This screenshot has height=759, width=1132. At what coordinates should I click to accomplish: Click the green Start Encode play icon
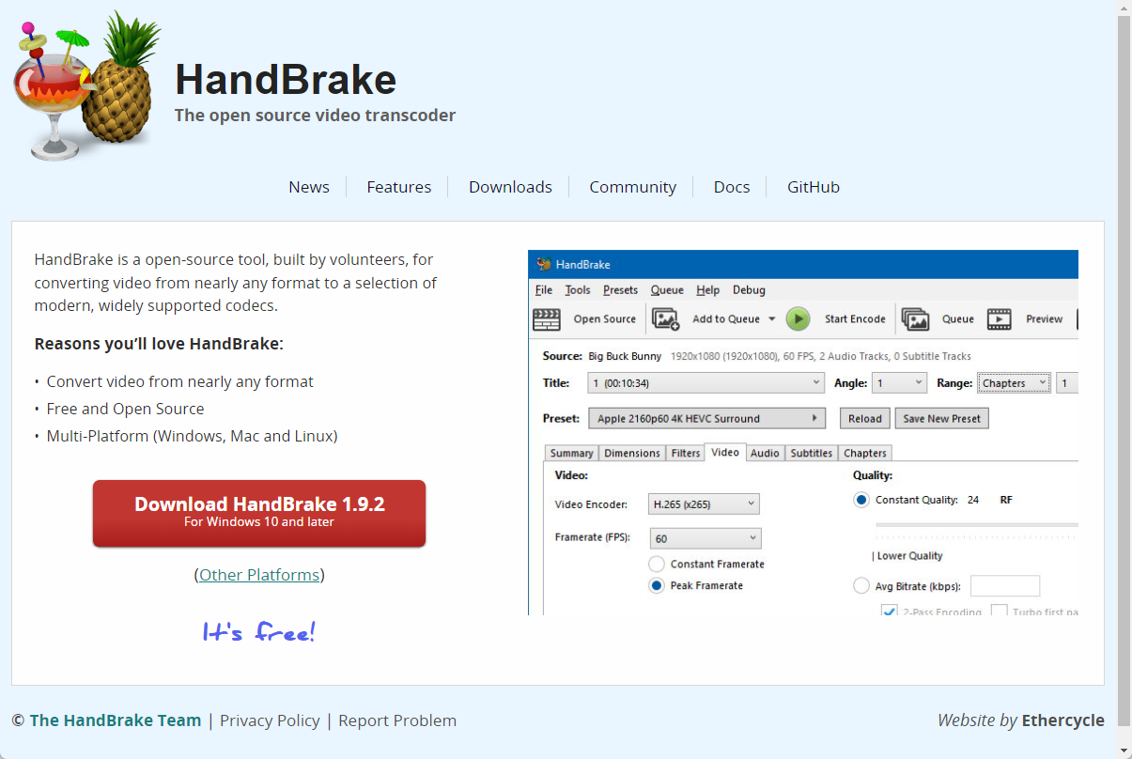point(798,319)
